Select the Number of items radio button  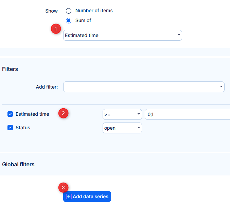pos(69,11)
